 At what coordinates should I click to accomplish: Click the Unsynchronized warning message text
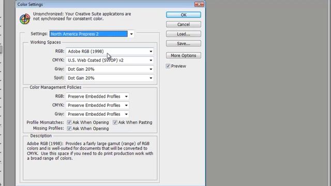pos(82,16)
